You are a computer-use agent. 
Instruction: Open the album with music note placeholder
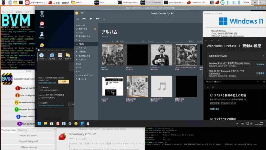162,86
